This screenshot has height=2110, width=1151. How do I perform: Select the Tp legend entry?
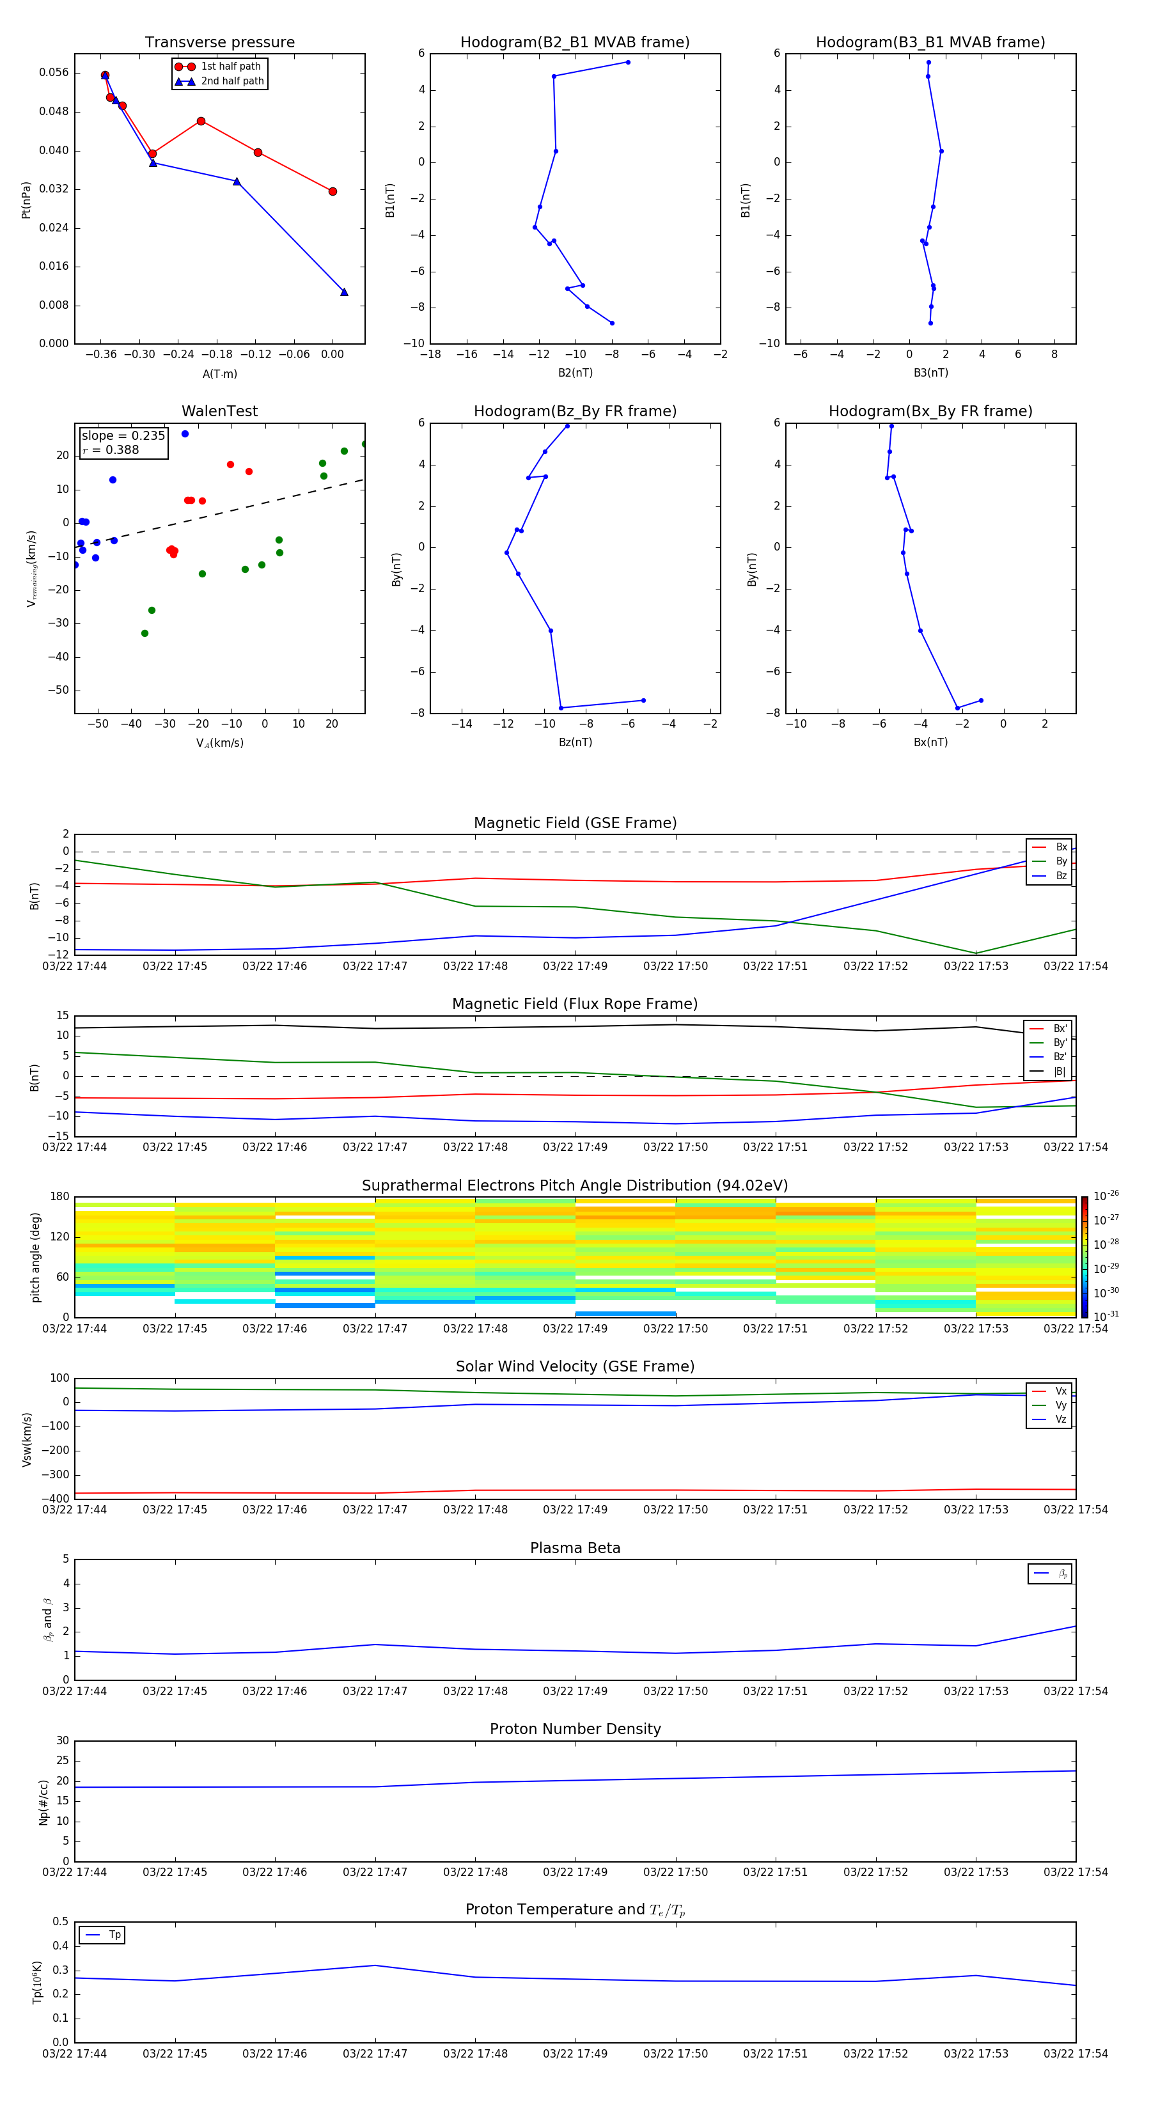[x=102, y=1935]
